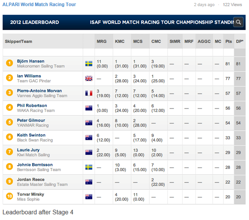The image size is (249, 220).
Task: Open Björn Hansen's skipper name
Action: pos(31,61)
